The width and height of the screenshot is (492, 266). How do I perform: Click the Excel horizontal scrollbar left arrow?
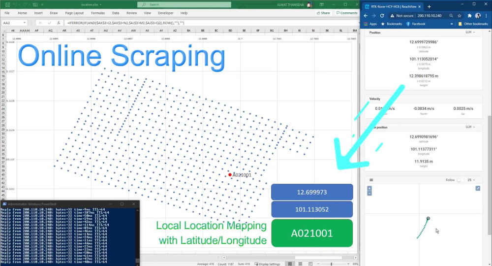point(224,258)
